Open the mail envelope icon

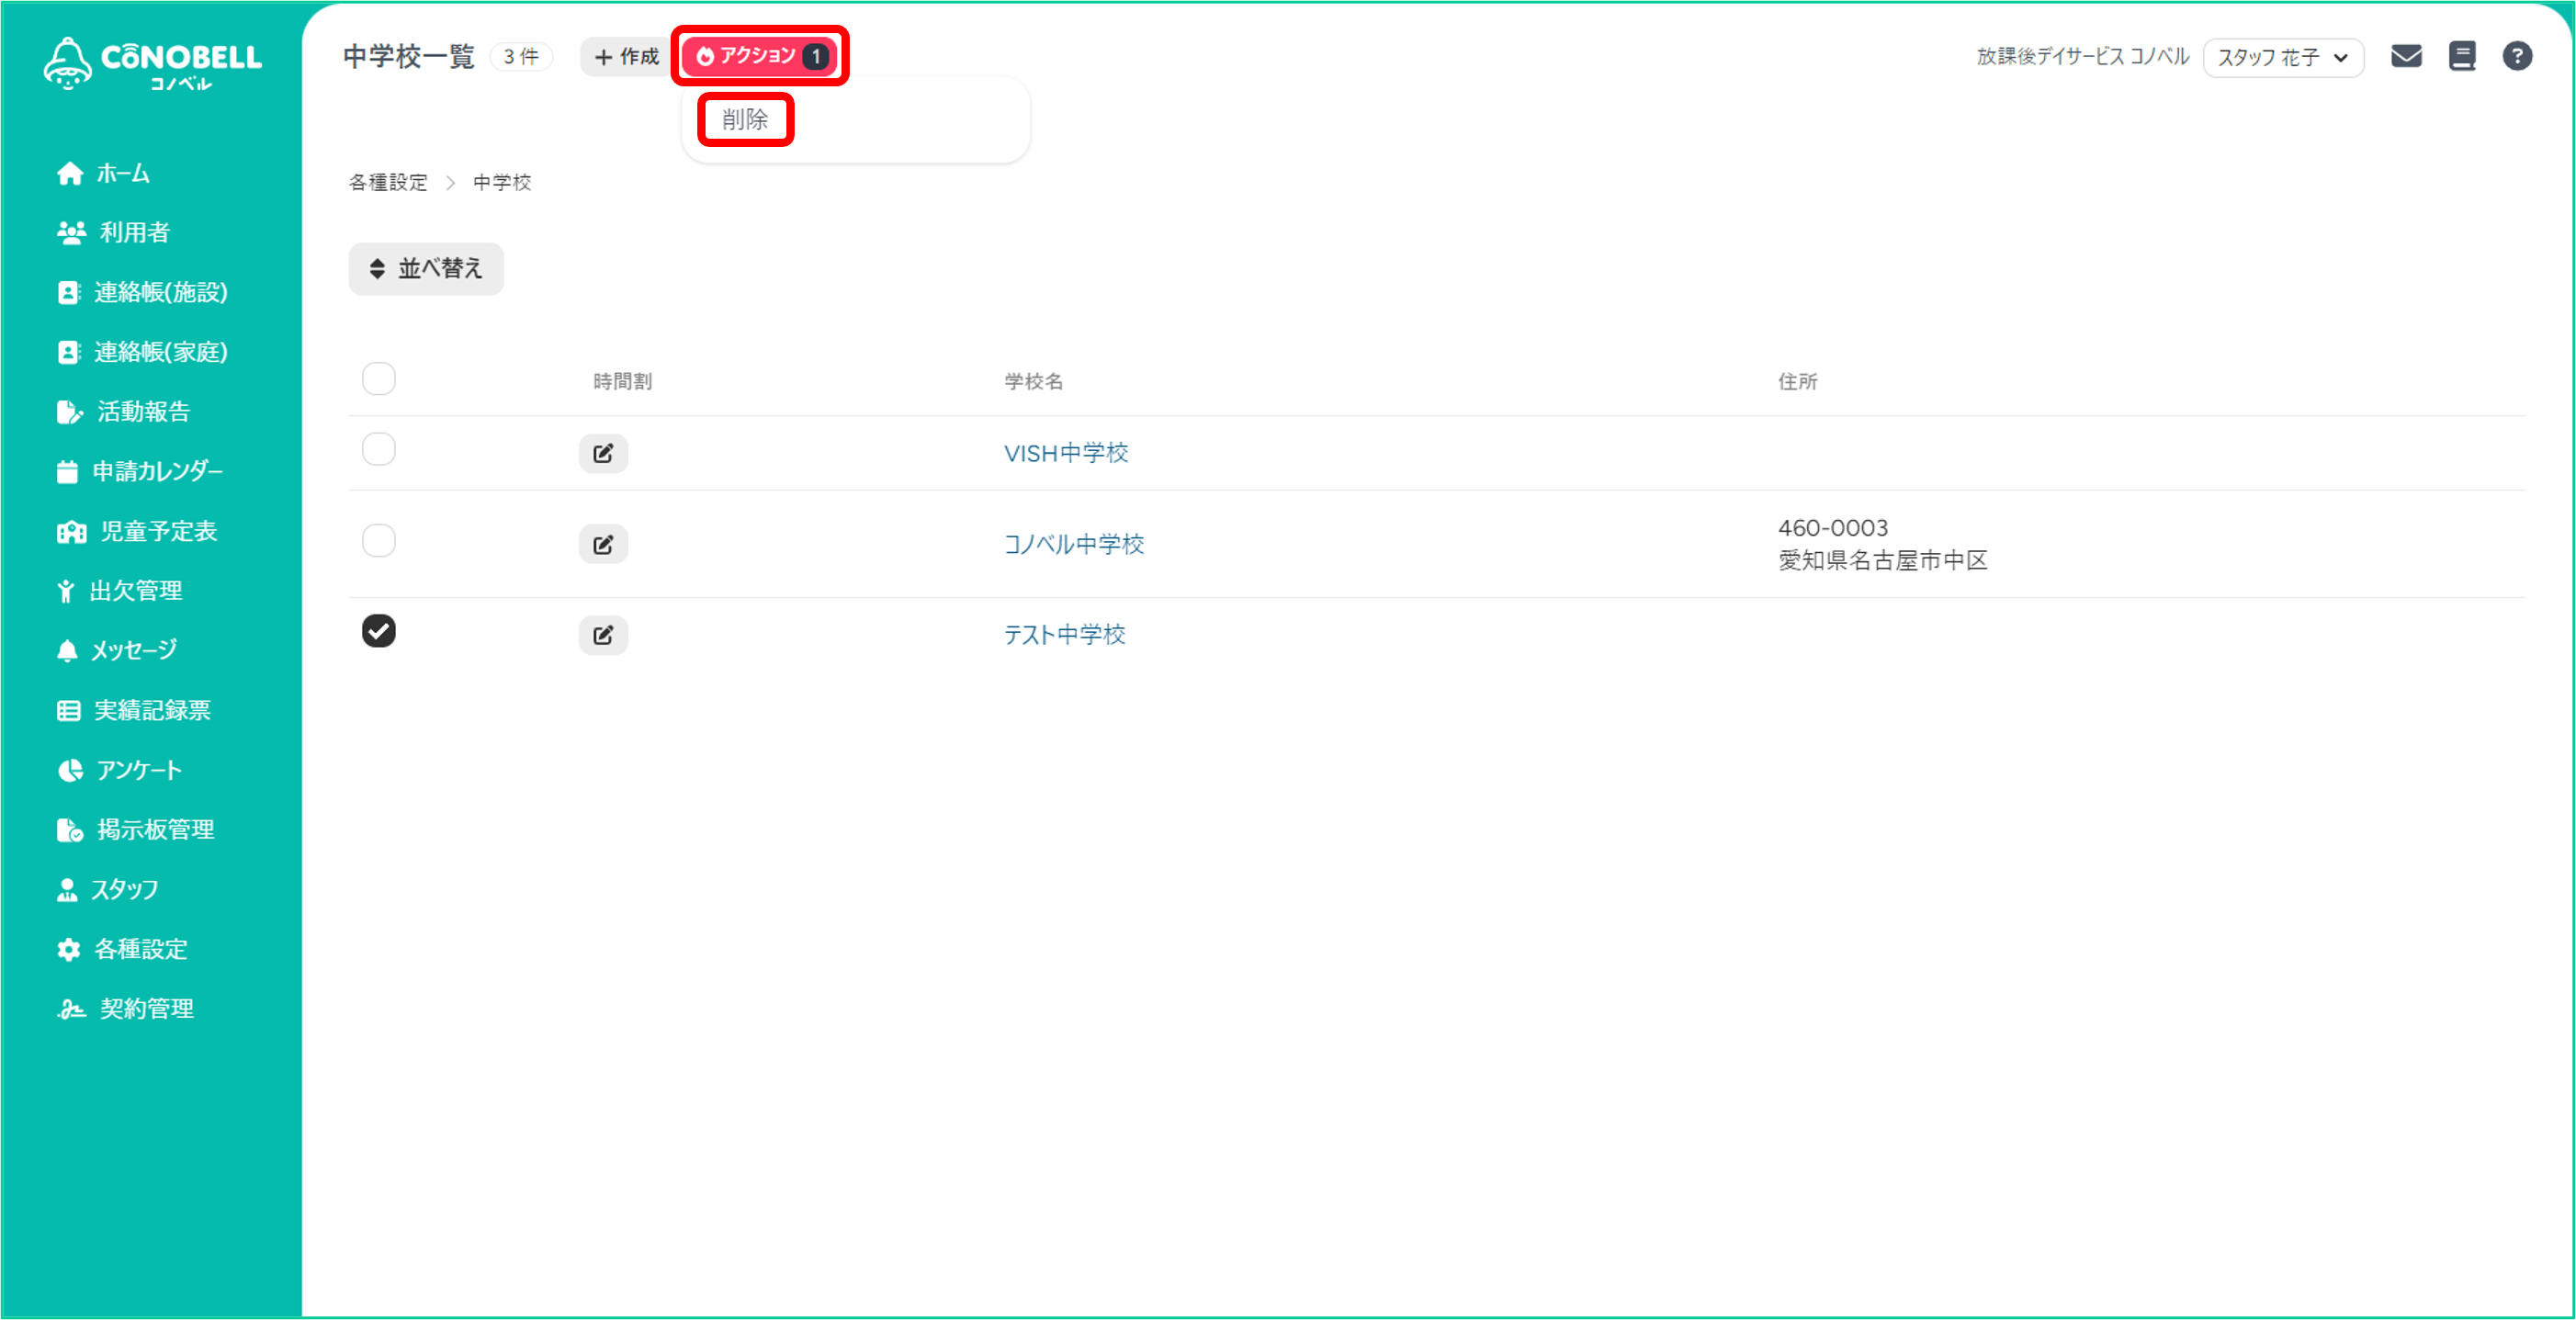point(2406,56)
